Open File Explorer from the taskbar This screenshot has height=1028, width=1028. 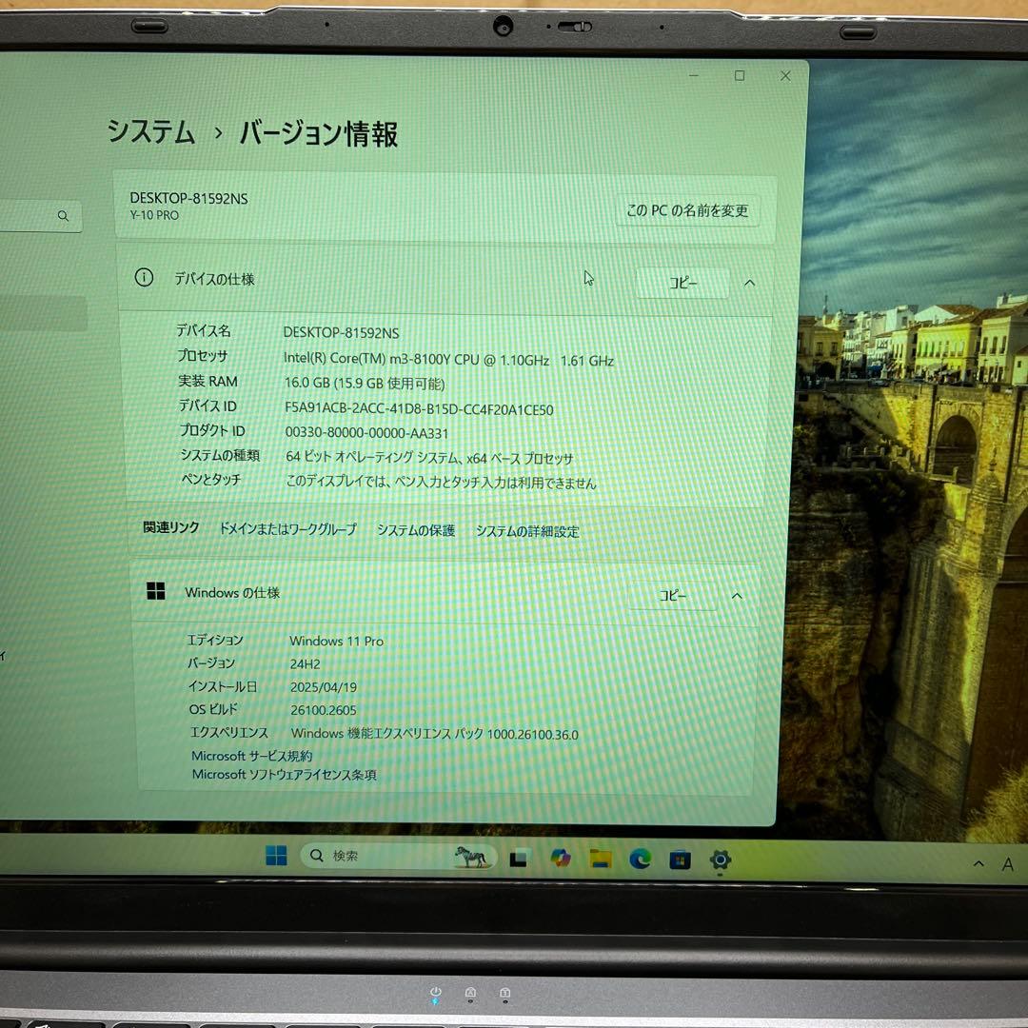click(x=601, y=857)
